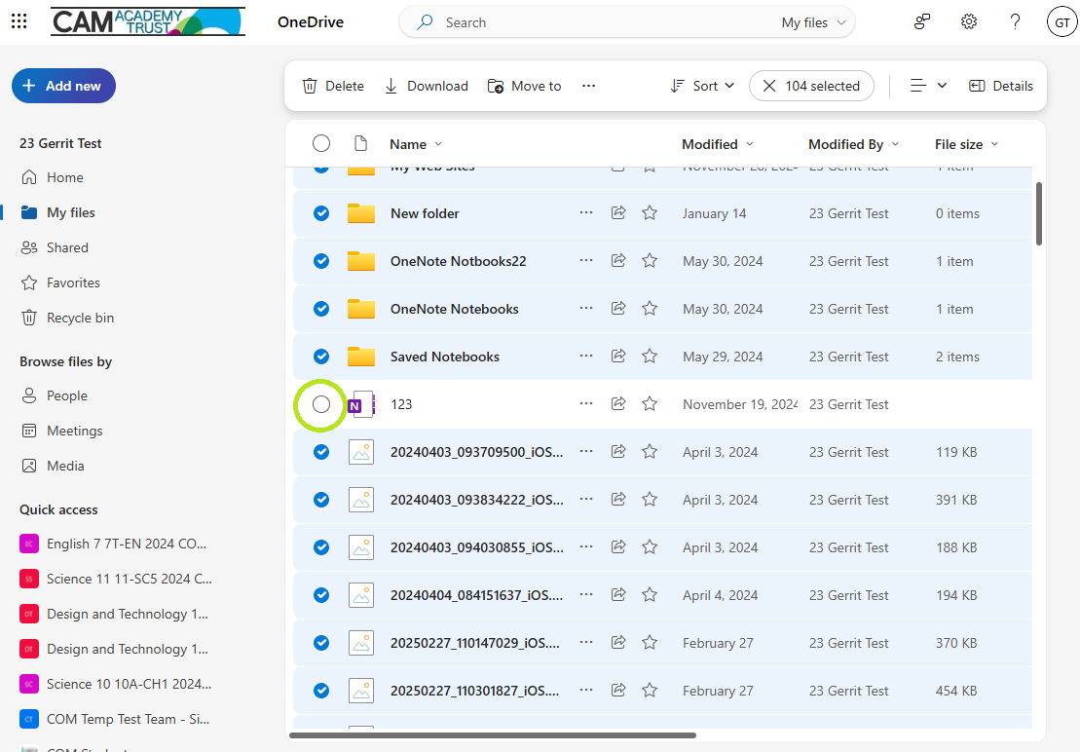Expand the Sort dropdown

click(702, 86)
